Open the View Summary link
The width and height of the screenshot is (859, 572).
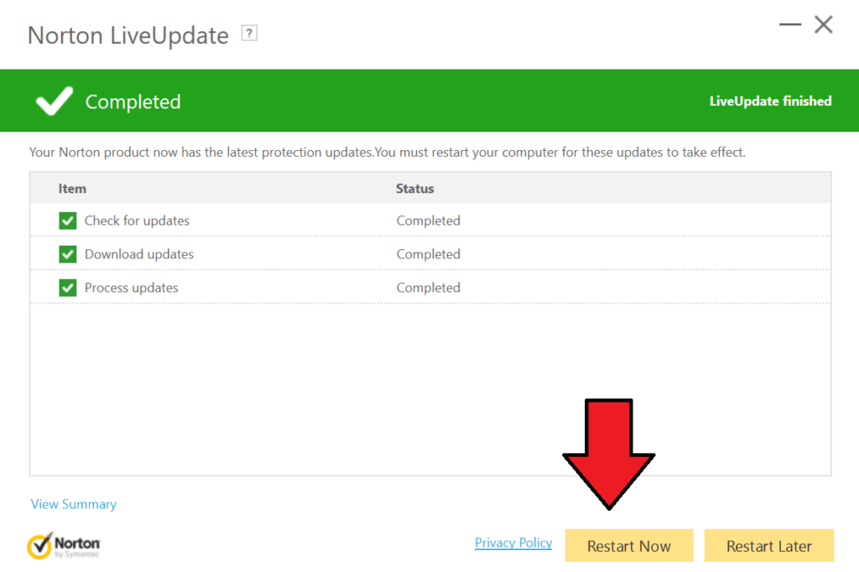(74, 504)
